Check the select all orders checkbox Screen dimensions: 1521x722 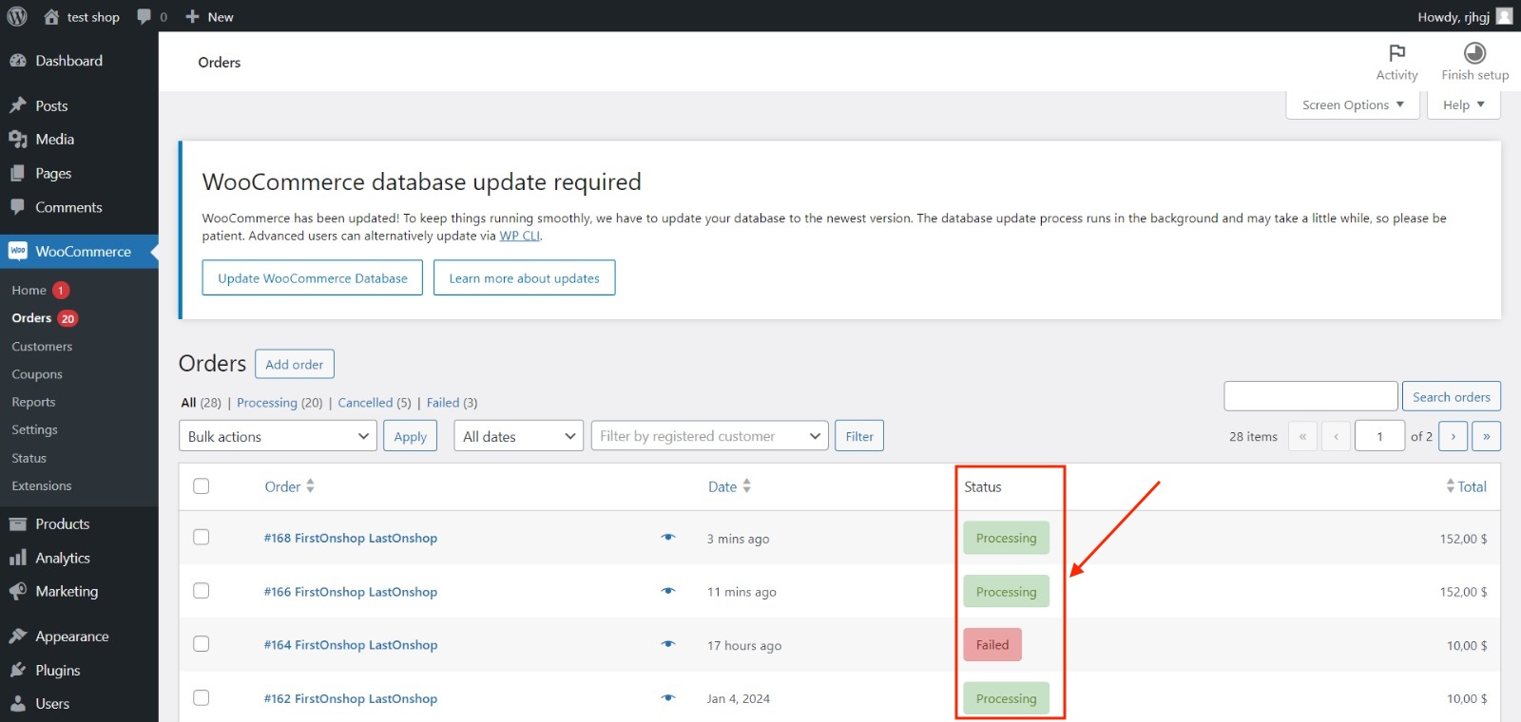pyautogui.click(x=202, y=486)
